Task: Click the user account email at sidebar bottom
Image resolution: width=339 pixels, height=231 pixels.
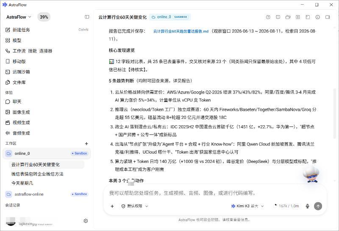Action: pyautogui.click(x=35, y=224)
